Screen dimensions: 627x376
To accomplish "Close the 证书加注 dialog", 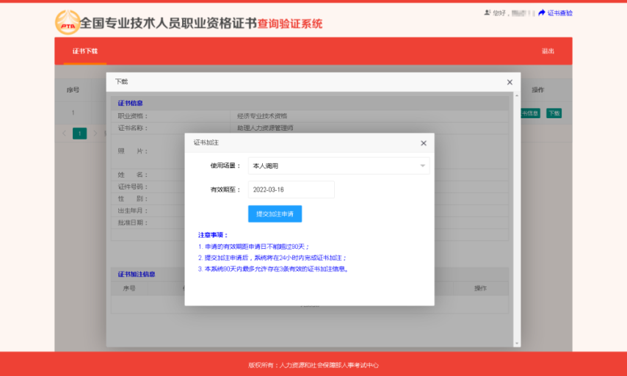I will click(x=423, y=143).
